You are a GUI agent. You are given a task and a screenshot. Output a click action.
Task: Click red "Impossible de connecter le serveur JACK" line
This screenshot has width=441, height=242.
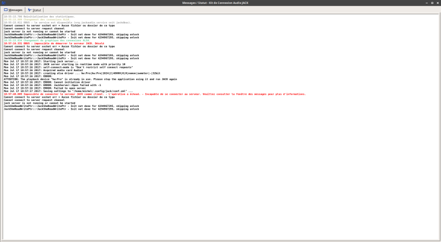tap(155, 94)
